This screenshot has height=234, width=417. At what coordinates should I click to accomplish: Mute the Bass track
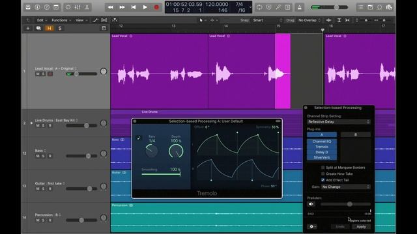pos(38,156)
